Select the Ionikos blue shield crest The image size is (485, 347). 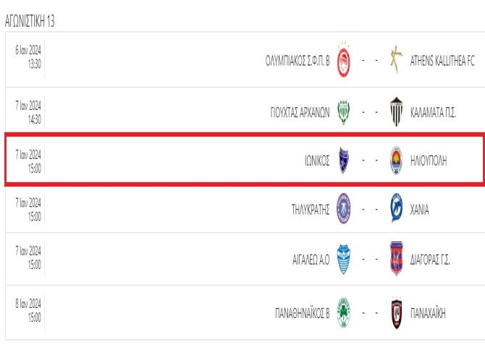(x=343, y=160)
